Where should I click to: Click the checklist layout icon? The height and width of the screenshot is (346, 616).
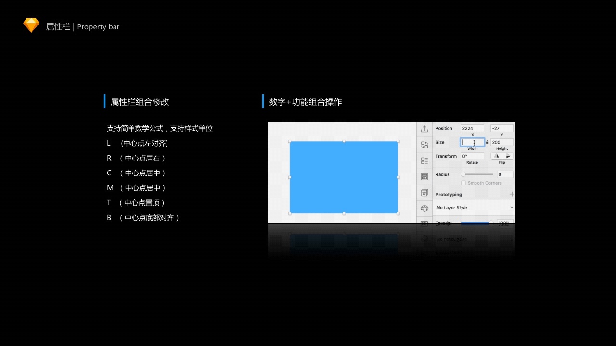pos(424,161)
